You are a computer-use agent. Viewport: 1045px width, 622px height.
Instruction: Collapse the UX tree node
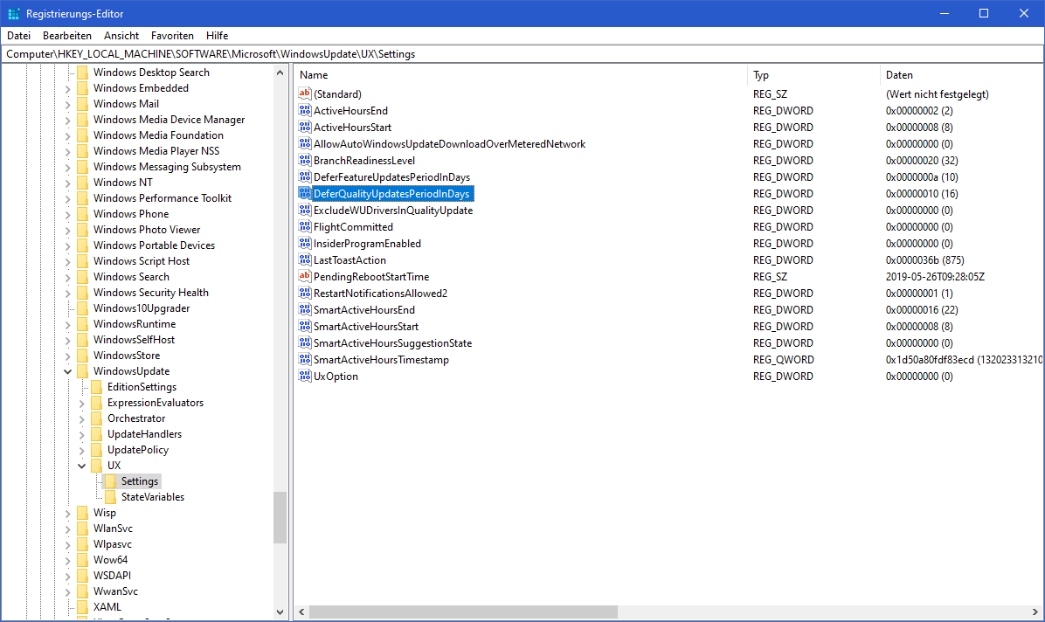pos(81,466)
